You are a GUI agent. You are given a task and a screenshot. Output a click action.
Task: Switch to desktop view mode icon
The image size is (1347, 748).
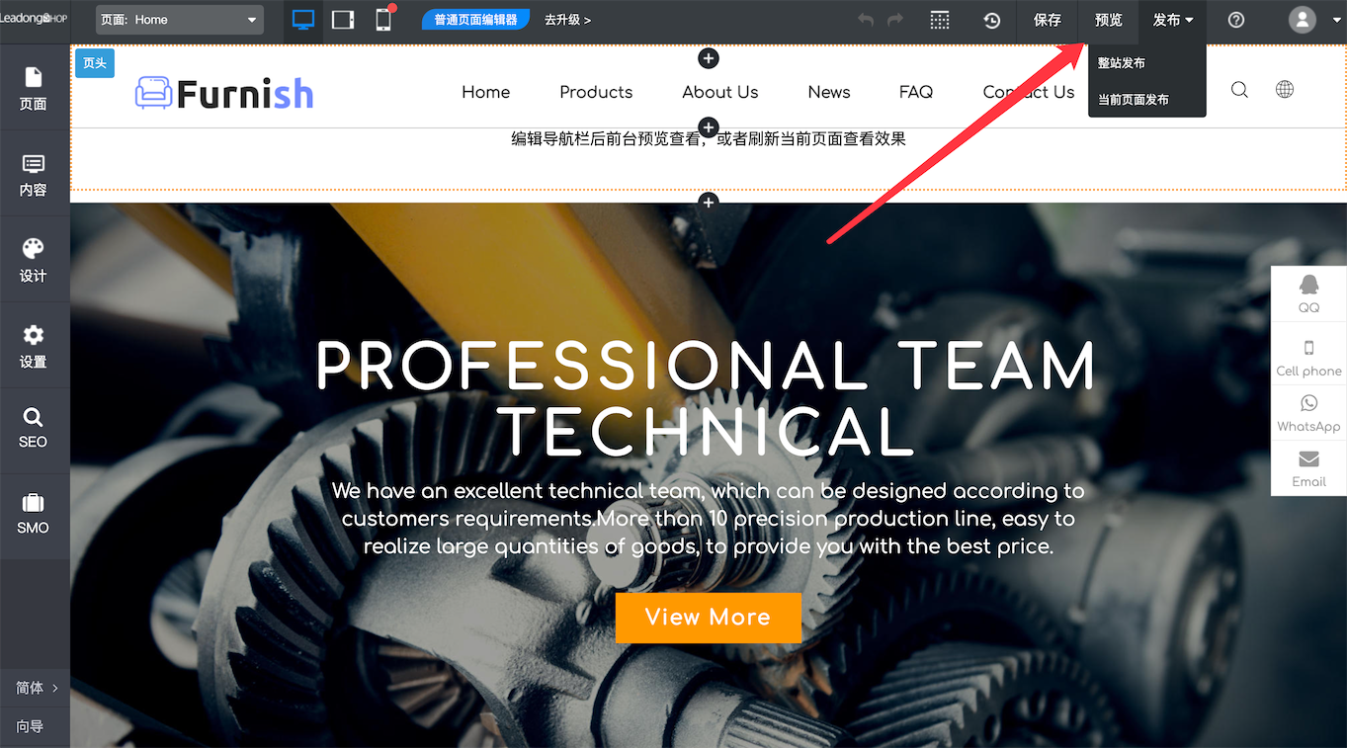tap(303, 20)
